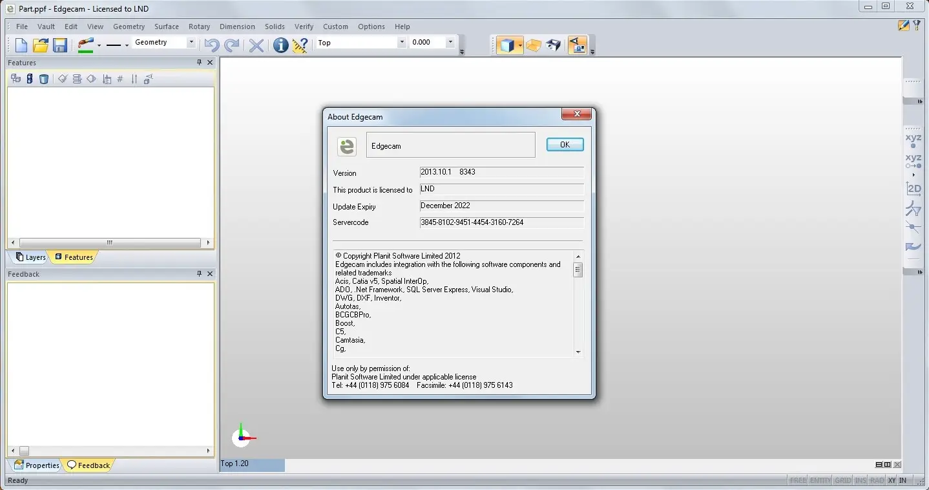Click the scroll down arrow in copyright box
Viewport: 929px width, 490px height.
tap(578, 352)
